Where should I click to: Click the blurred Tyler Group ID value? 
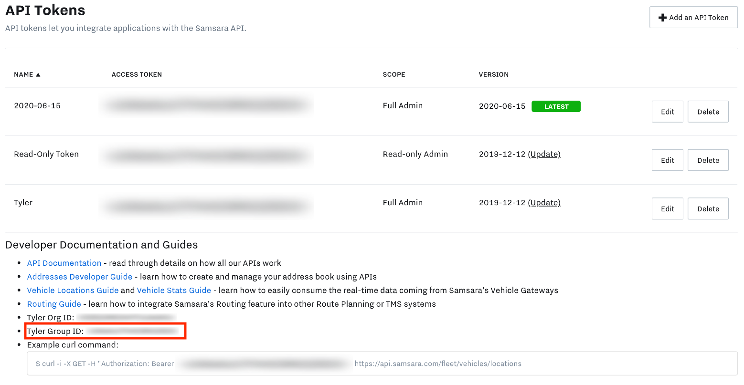coord(132,331)
